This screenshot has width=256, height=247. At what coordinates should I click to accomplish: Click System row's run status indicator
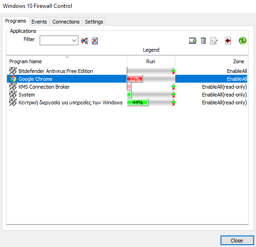pos(173,95)
